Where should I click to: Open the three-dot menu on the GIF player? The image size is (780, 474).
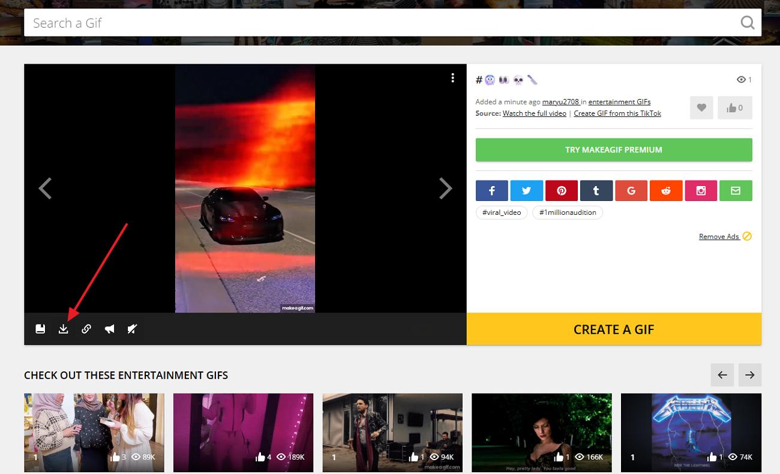pyautogui.click(x=452, y=78)
